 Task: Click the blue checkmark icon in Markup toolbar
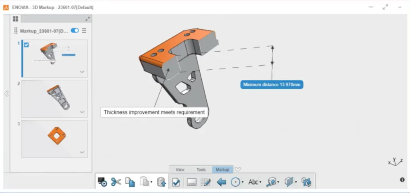click(x=176, y=182)
